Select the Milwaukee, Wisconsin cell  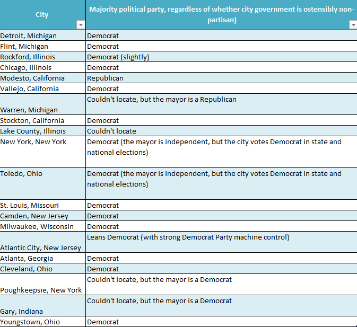click(42, 226)
